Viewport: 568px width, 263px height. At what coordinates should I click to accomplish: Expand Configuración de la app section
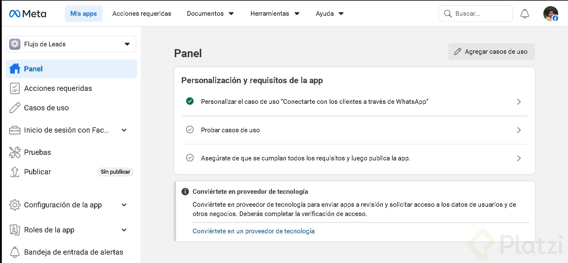[x=124, y=205]
